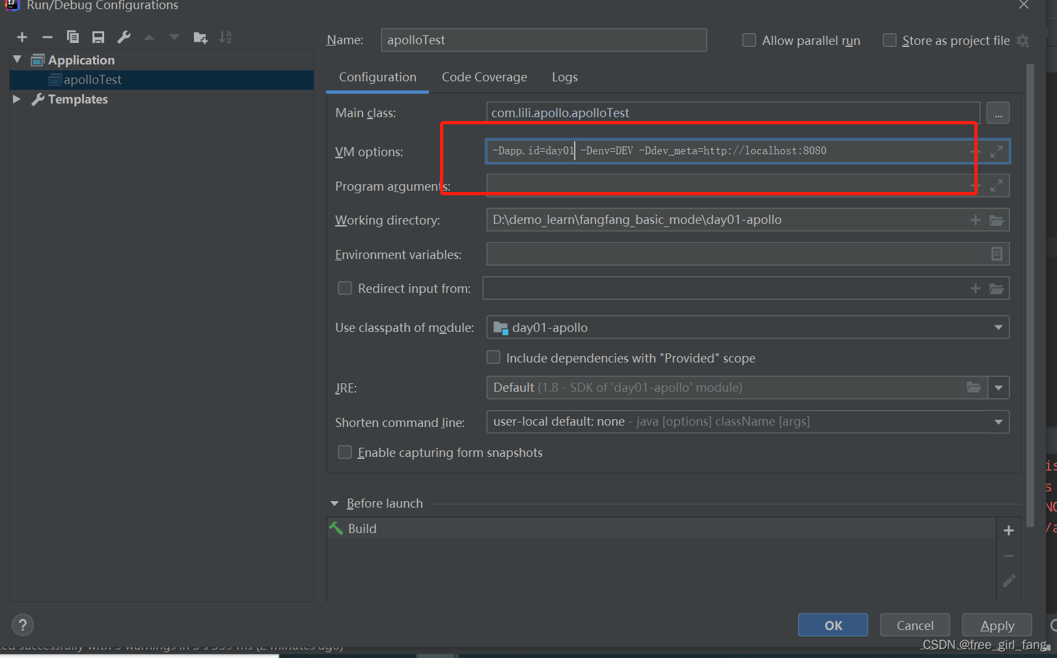The height and width of the screenshot is (658, 1057).
Task: Check Store as project file
Action: (889, 40)
